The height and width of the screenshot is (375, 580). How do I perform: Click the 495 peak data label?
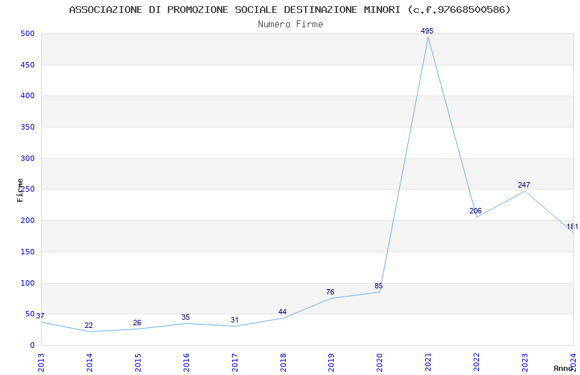point(427,31)
